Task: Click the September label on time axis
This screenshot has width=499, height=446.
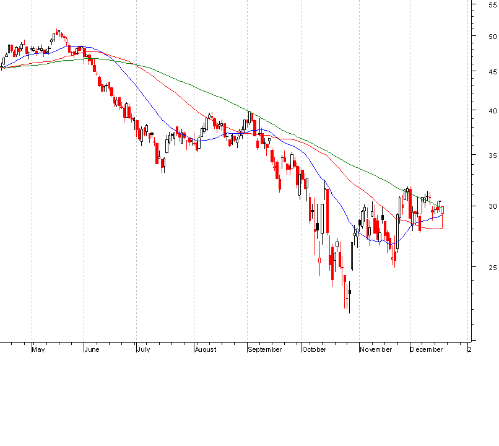Action: 265,349
